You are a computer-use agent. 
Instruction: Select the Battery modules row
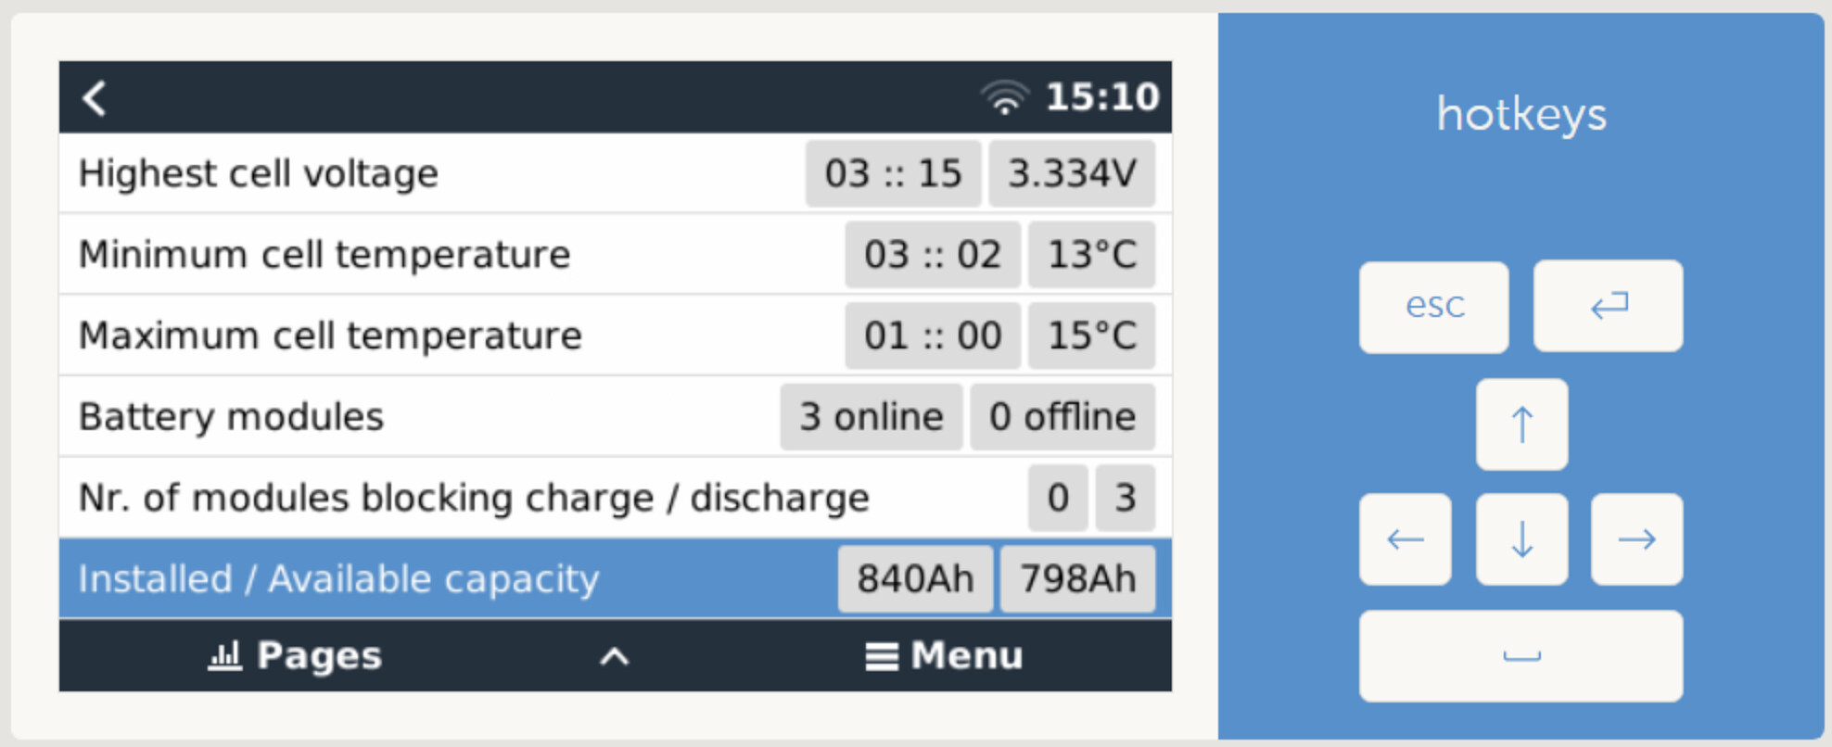(x=616, y=416)
